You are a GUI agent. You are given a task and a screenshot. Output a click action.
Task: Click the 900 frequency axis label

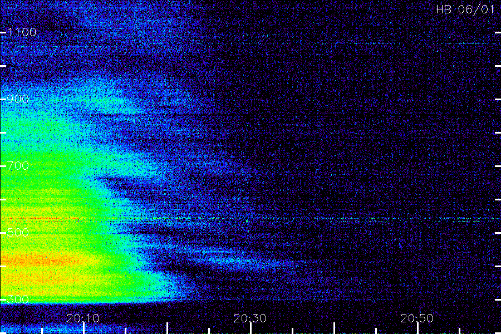(x=18, y=99)
